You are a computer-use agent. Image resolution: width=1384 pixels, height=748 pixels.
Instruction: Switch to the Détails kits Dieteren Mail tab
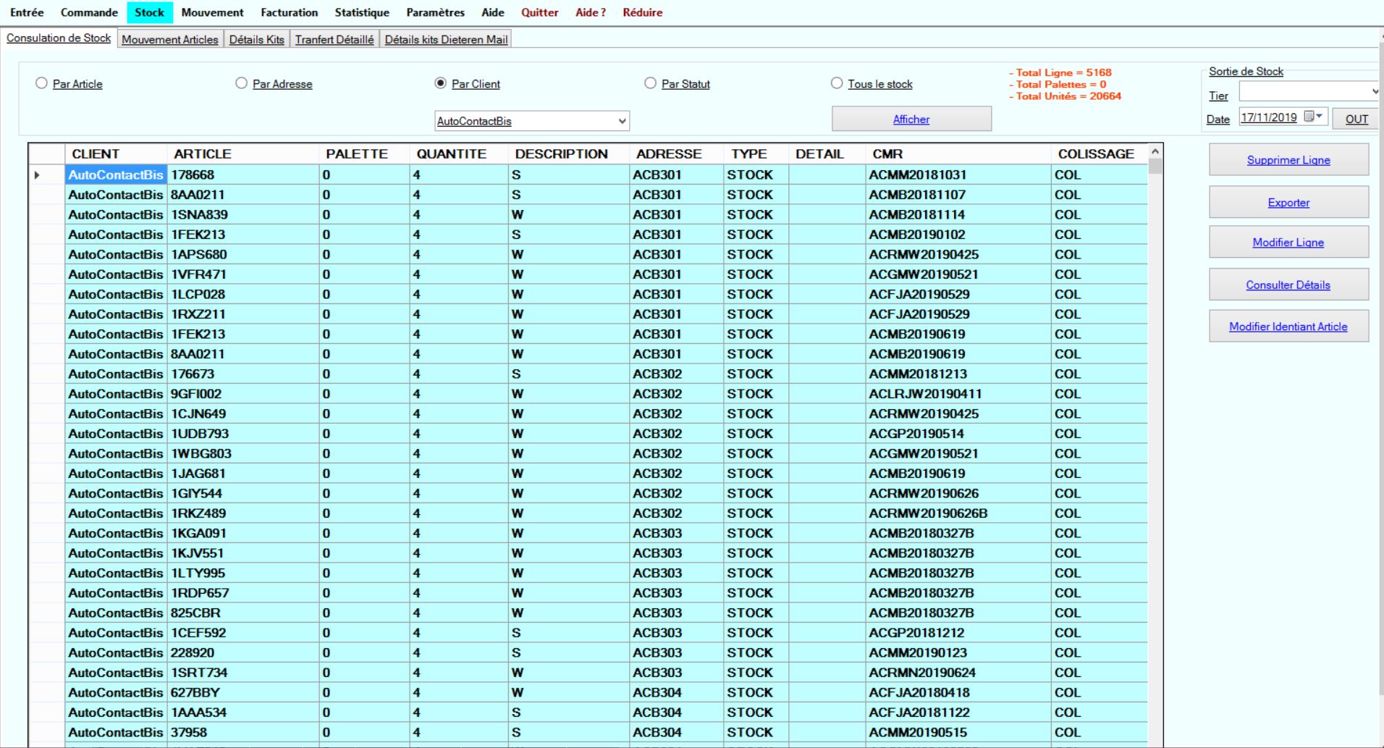click(x=446, y=39)
